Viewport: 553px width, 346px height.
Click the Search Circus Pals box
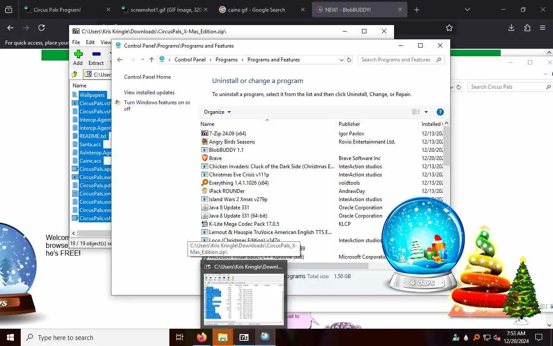point(510,87)
